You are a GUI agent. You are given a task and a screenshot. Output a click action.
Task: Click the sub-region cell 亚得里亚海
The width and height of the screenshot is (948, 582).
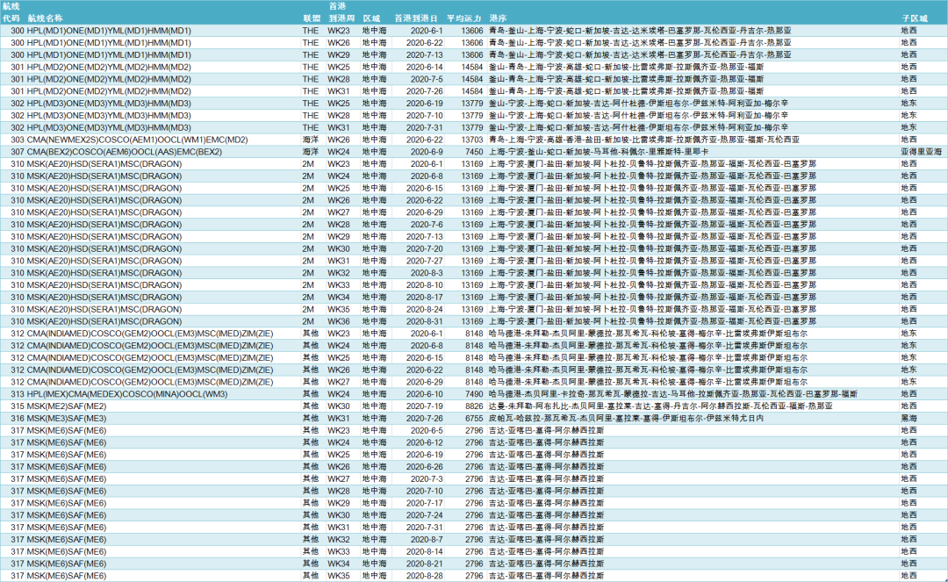[x=922, y=152]
